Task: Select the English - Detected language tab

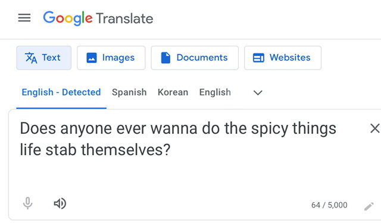Action: tap(61, 92)
